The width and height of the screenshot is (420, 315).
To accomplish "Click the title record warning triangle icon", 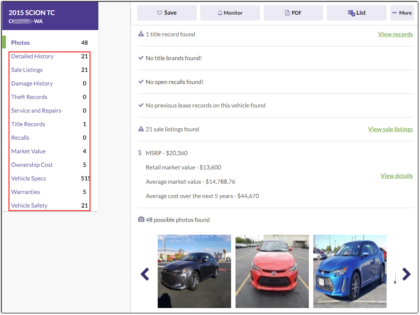I will point(141,34).
